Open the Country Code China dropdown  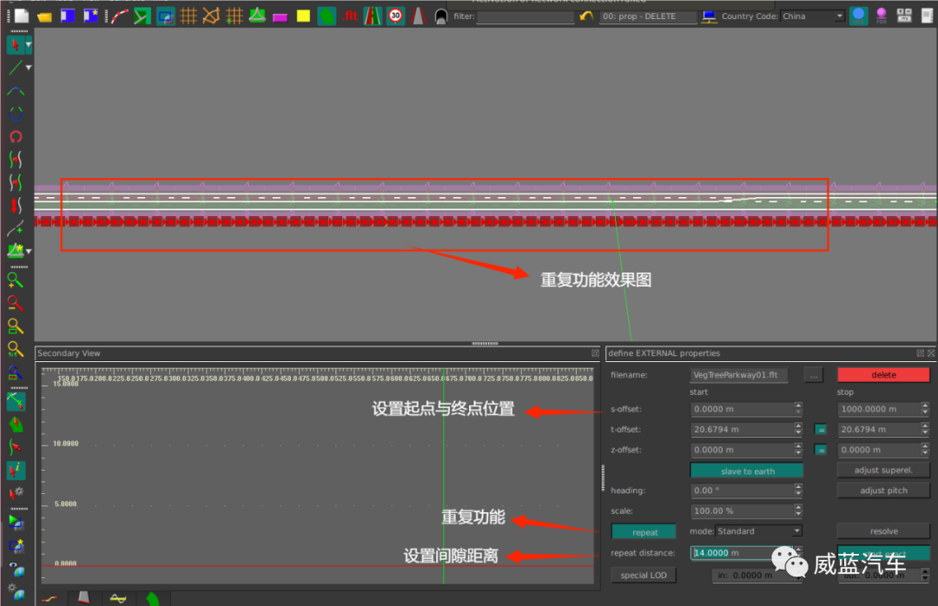[x=812, y=16]
